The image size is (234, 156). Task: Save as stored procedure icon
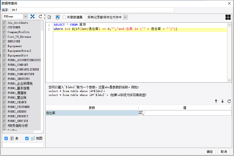[x=58, y=17]
